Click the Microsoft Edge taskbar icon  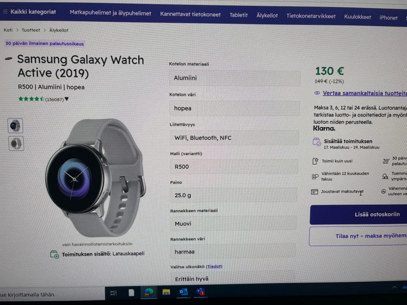click(149, 292)
